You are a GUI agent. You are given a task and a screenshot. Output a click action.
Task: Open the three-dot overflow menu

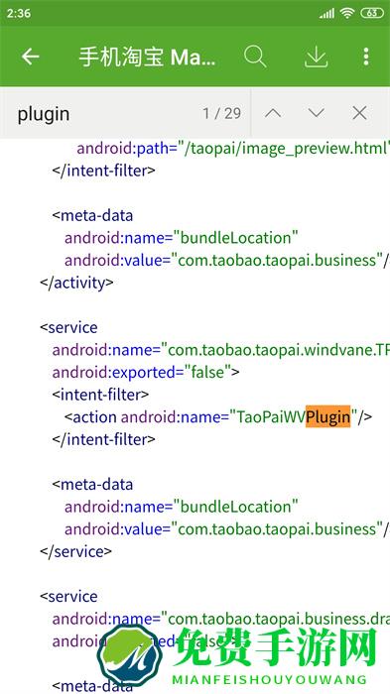coord(366,57)
